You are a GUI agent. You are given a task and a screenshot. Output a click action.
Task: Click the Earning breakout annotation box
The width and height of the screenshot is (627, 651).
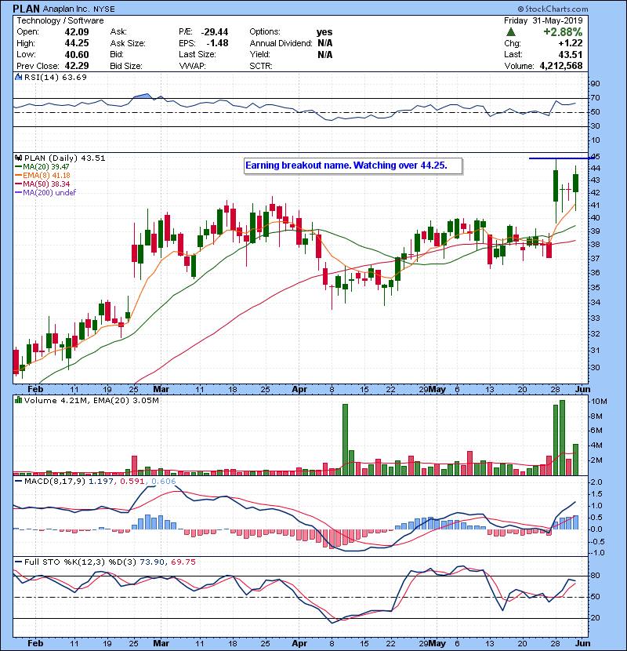[x=353, y=166]
